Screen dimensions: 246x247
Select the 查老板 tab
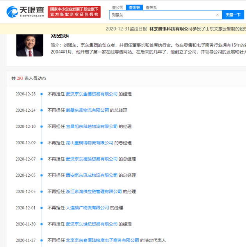click(x=134, y=7)
